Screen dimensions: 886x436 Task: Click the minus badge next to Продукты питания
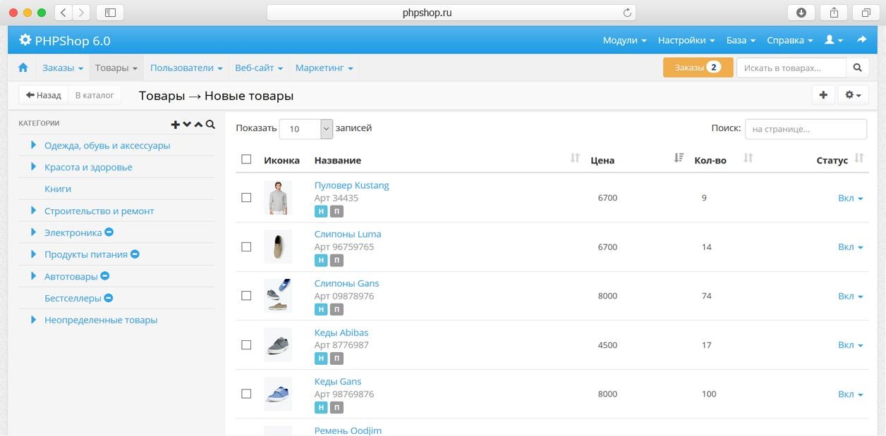[135, 254]
